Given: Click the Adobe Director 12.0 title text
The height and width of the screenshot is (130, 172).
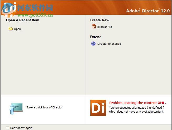Looking at the screenshot, I should pyautogui.click(x=148, y=11).
